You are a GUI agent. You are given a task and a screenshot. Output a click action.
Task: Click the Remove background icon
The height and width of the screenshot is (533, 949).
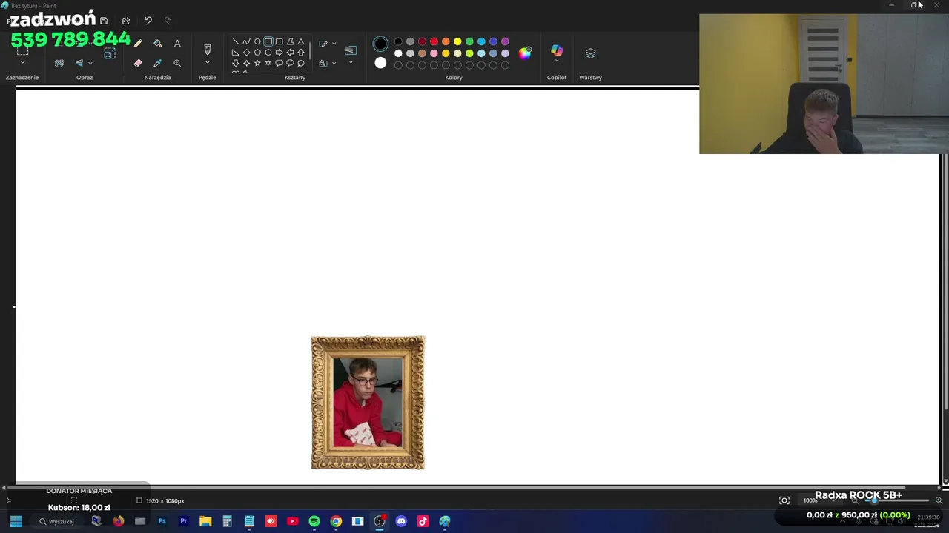click(x=59, y=63)
